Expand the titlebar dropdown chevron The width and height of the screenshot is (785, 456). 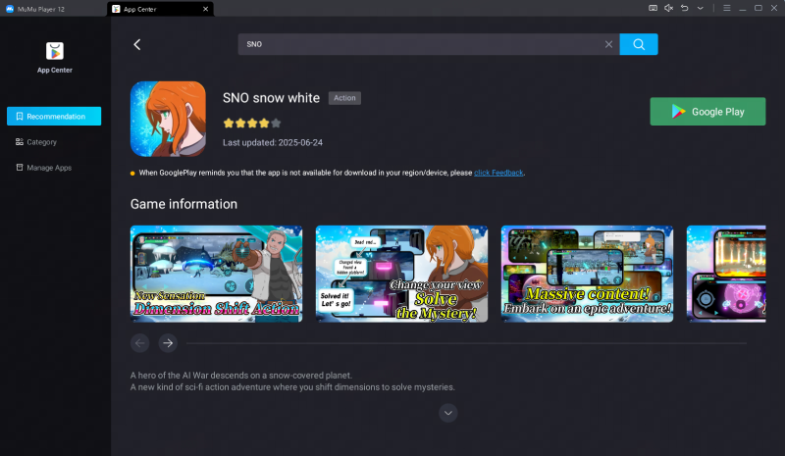tap(701, 8)
